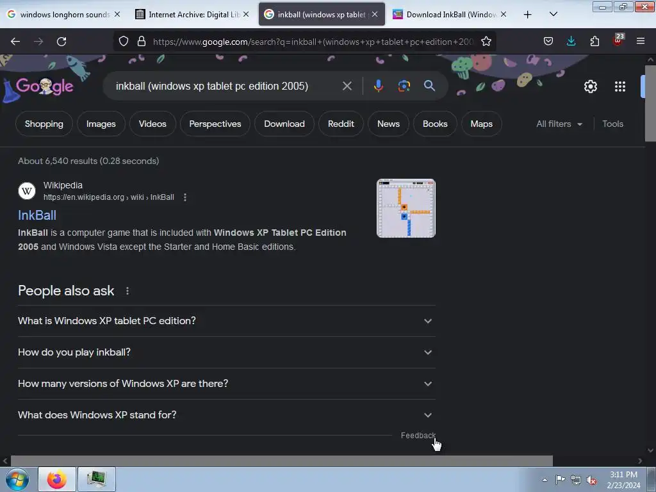Screen dimensions: 656x492
Task: Click the uBlock extension icon with badge 23
Action: (618, 40)
